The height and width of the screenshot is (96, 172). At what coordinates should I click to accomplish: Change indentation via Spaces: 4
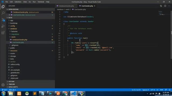coord(146,90)
